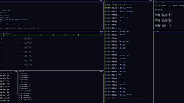
Task: Click the dr15 register row marked stack
Action: point(26,99)
